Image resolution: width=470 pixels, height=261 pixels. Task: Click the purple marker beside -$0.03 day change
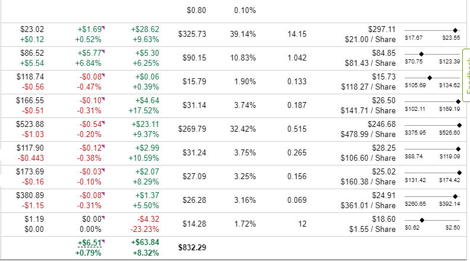(102, 169)
